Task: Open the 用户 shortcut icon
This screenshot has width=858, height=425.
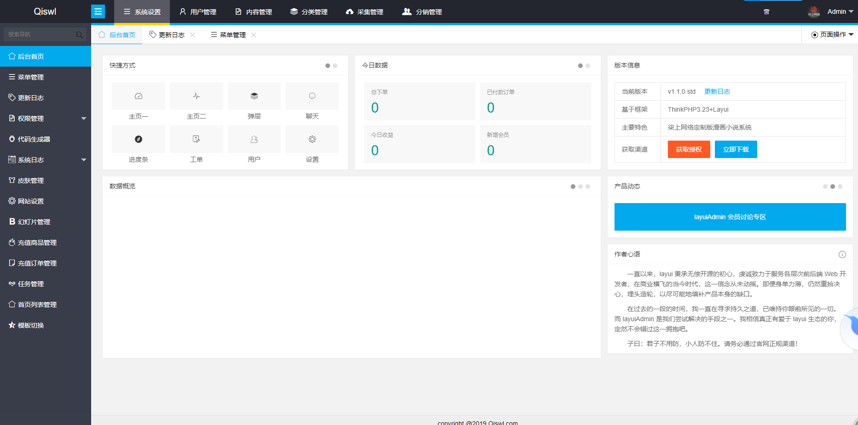Action: [x=254, y=139]
